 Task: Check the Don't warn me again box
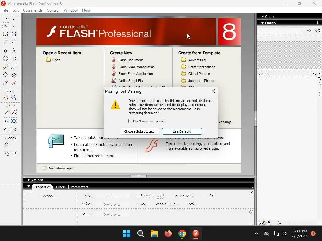(x=130, y=121)
